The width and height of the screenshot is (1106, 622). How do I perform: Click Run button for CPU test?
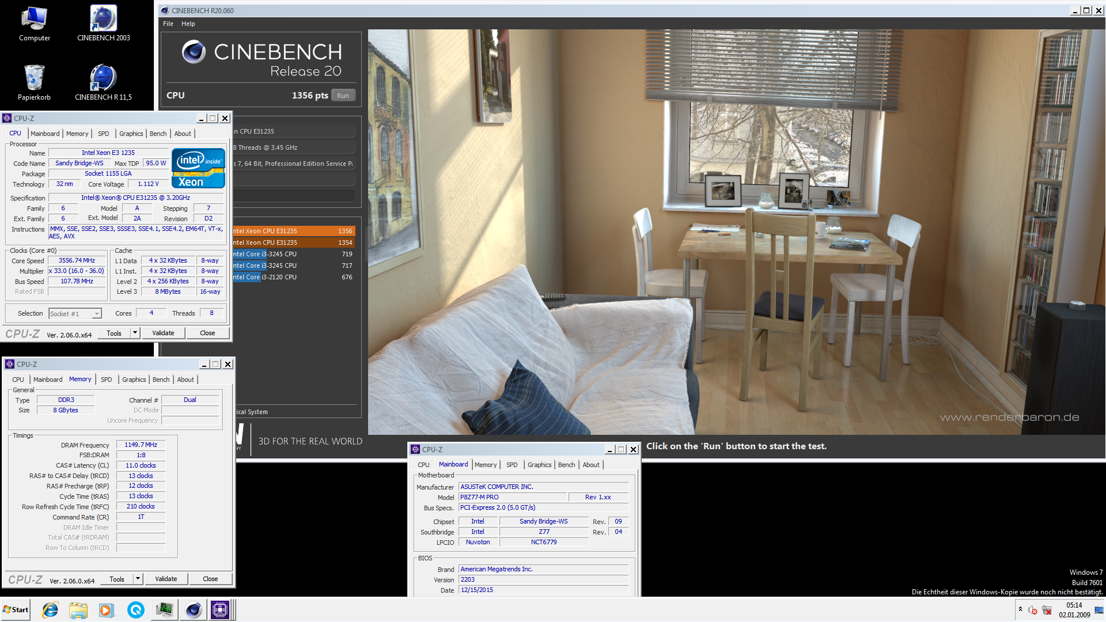pos(343,96)
